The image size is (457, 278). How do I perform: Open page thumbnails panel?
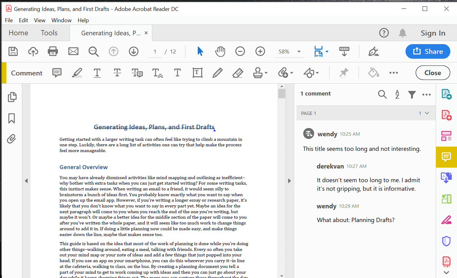12,97
